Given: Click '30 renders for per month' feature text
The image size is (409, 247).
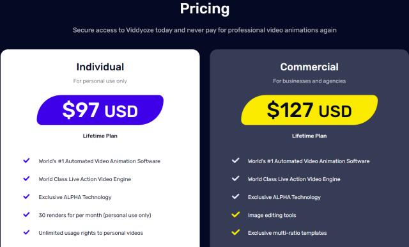Looking at the screenshot, I should pyautogui.click(x=70, y=215).
